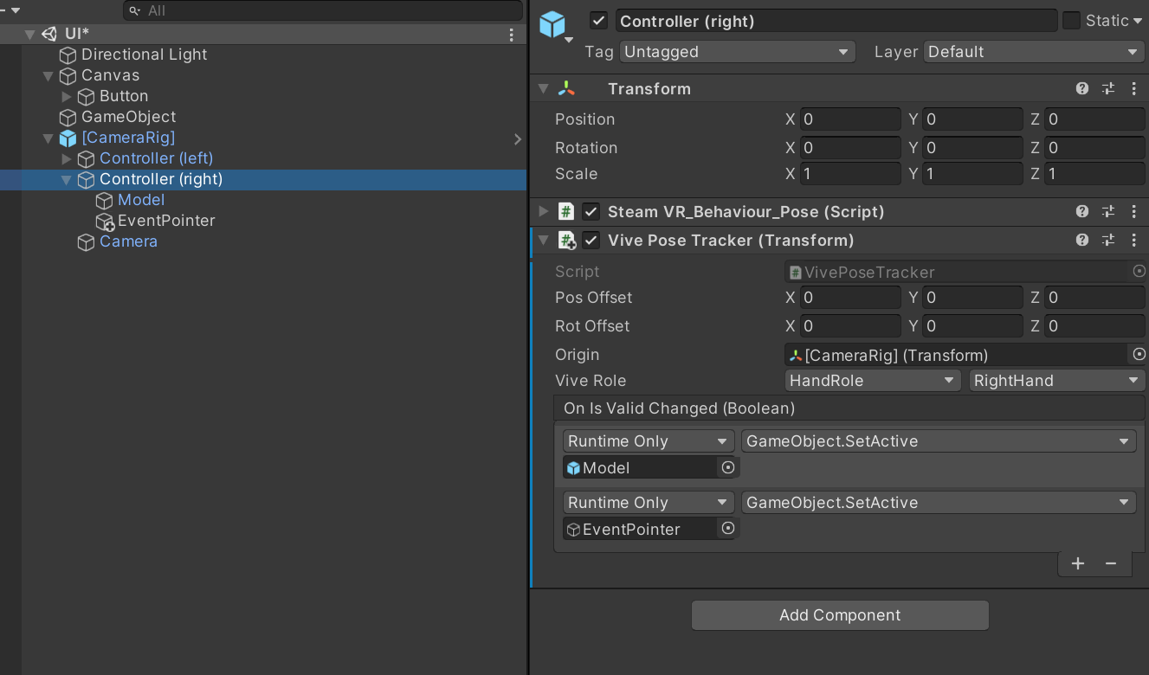Click Pos Offset X value field
Screen dimensions: 1149x675
[x=850, y=298]
